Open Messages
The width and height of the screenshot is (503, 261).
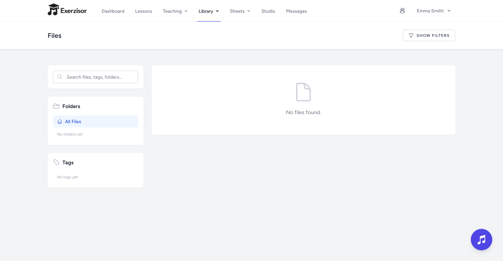(x=296, y=11)
